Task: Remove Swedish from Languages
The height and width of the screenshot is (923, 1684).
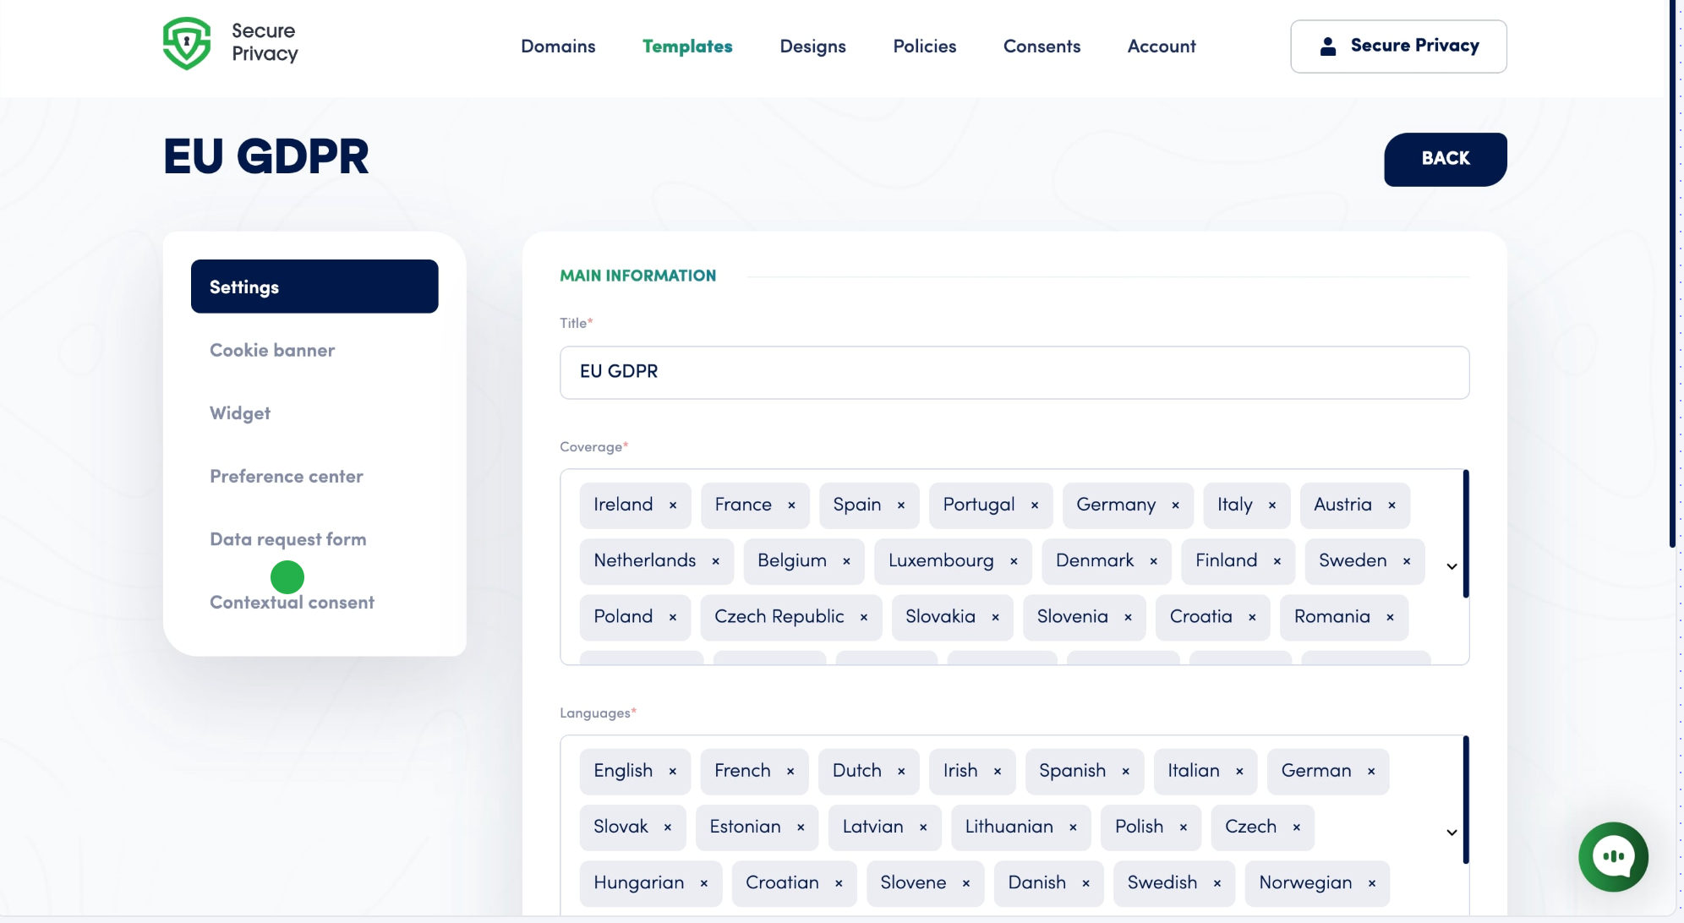Action: (1218, 882)
